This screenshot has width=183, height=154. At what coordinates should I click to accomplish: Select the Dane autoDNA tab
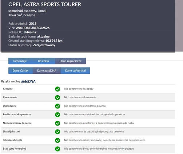(x=47, y=70)
